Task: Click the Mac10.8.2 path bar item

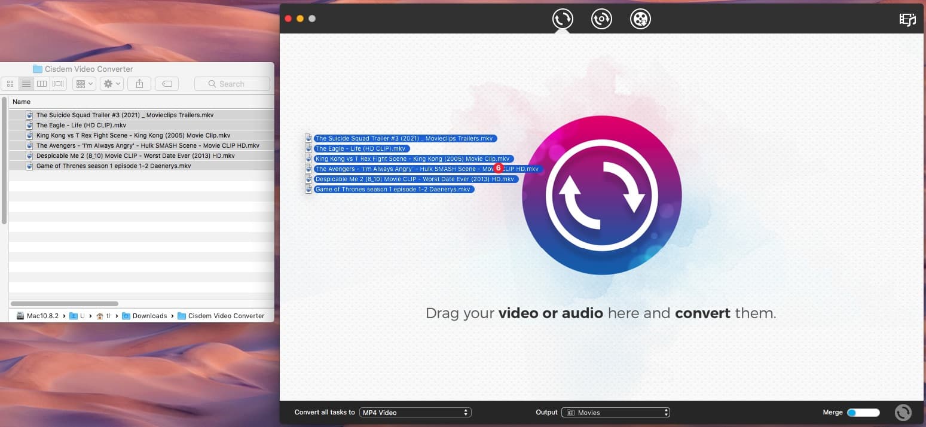Action: click(x=38, y=316)
